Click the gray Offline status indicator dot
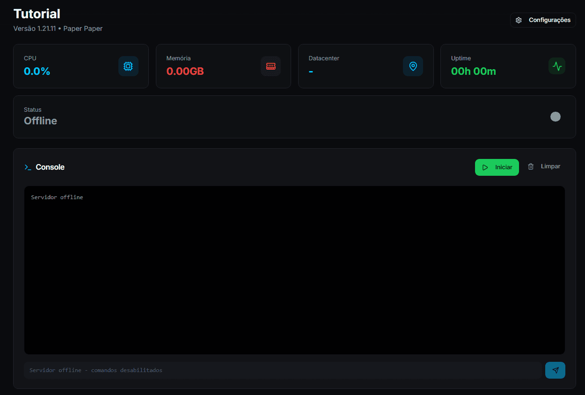The height and width of the screenshot is (395, 585). [556, 116]
